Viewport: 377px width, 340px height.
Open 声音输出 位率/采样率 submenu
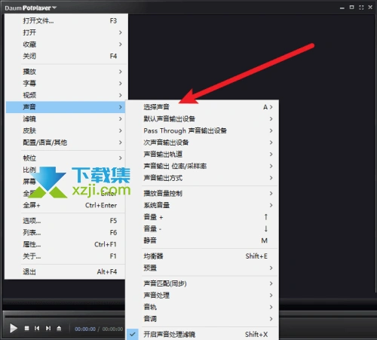point(202,166)
